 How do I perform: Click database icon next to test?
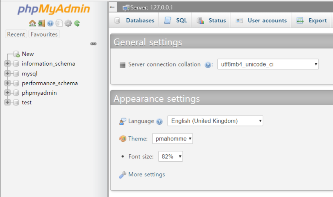16,102
